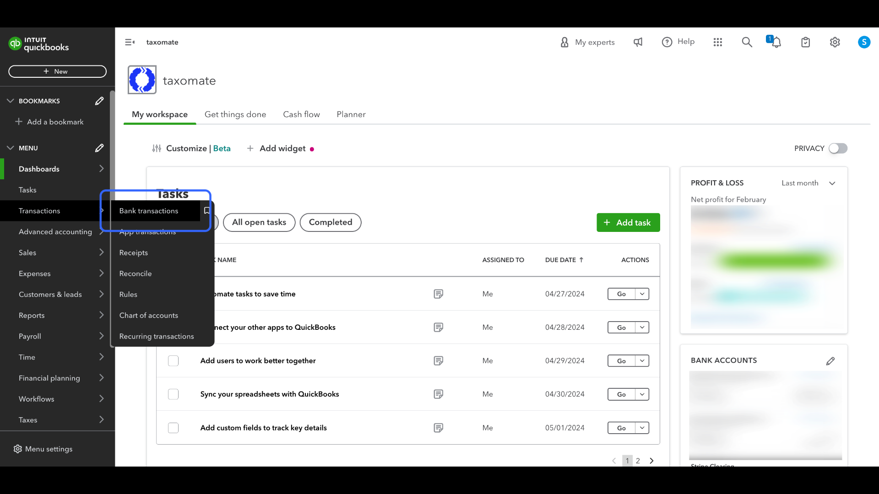Open the apps grid icon
This screenshot has width=879, height=494.
[x=718, y=42]
